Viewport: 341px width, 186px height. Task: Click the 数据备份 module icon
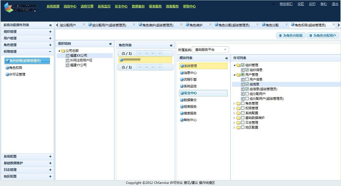pos(182,100)
